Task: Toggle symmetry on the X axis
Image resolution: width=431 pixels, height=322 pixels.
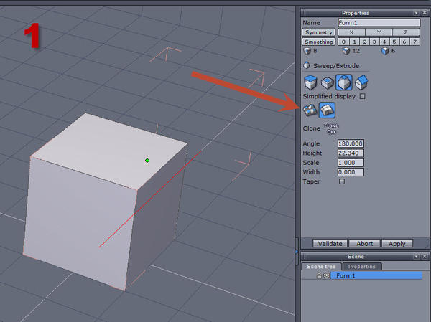Action: point(351,32)
